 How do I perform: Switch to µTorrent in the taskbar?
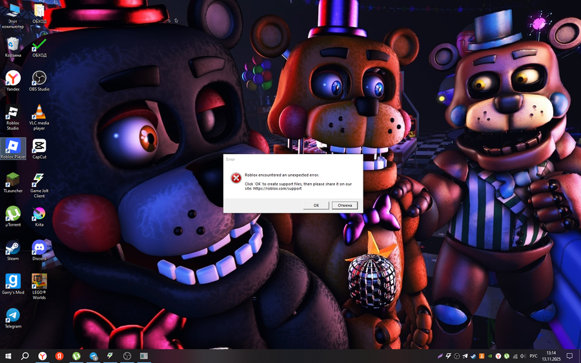[x=76, y=356]
